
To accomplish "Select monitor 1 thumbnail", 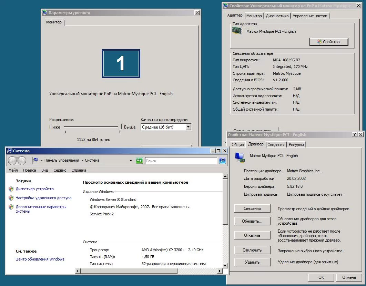I will point(121,63).
